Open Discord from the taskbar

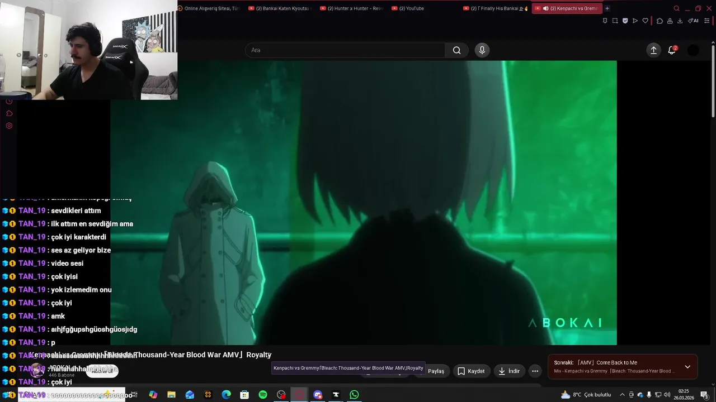coord(318,395)
